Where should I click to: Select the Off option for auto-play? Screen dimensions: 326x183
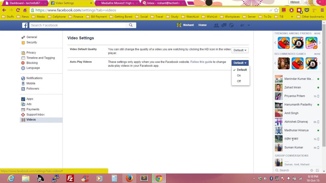coord(239,81)
